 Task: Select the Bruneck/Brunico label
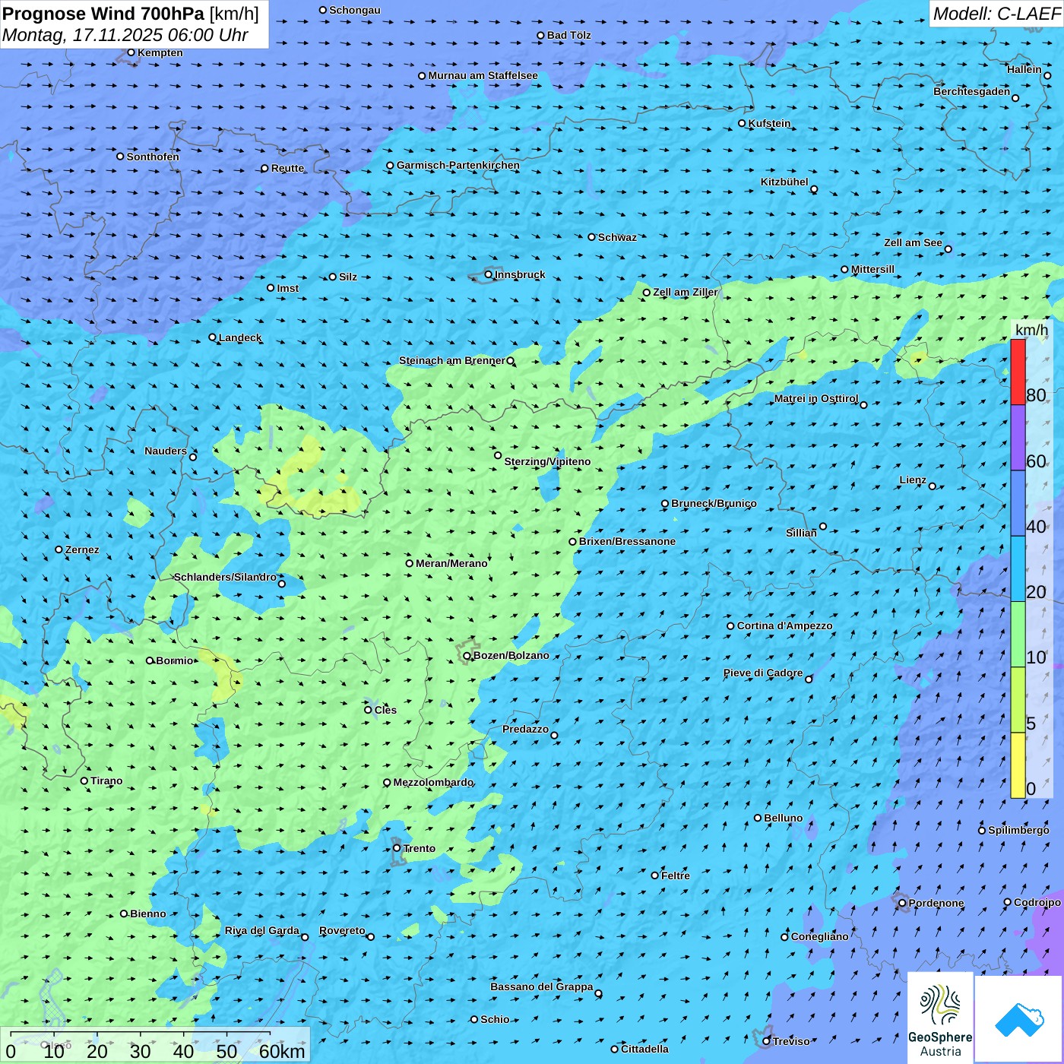click(x=714, y=503)
